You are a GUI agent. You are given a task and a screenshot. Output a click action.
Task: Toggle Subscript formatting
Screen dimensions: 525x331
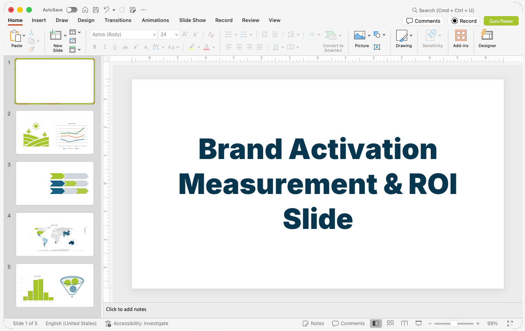146,47
